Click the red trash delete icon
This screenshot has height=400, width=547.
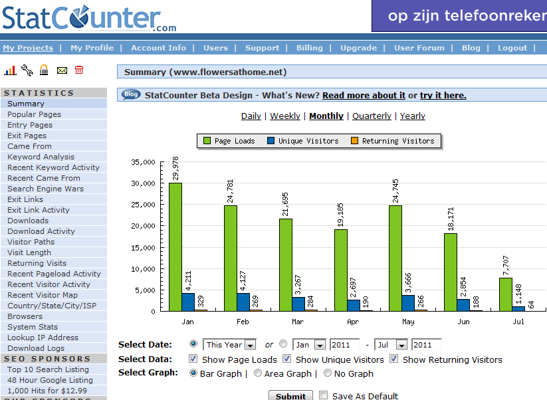click(x=79, y=70)
